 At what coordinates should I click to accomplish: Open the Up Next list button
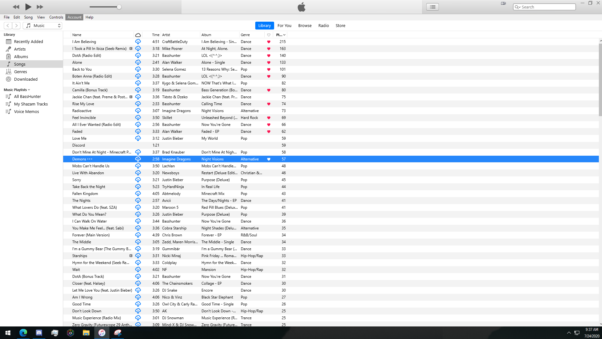(433, 7)
